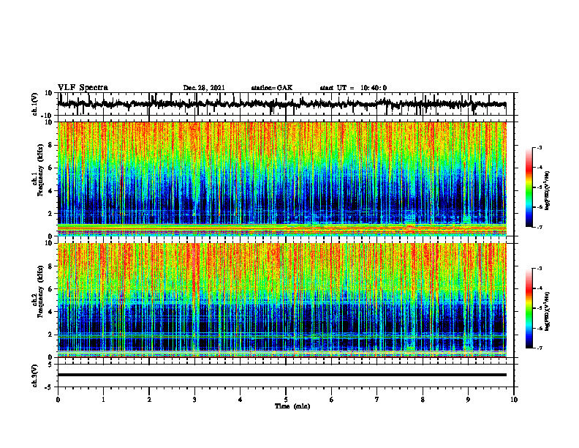The height and width of the screenshot is (448, 579).
Task: Click the VLF Spectra title text
Action: pos(83,88)
